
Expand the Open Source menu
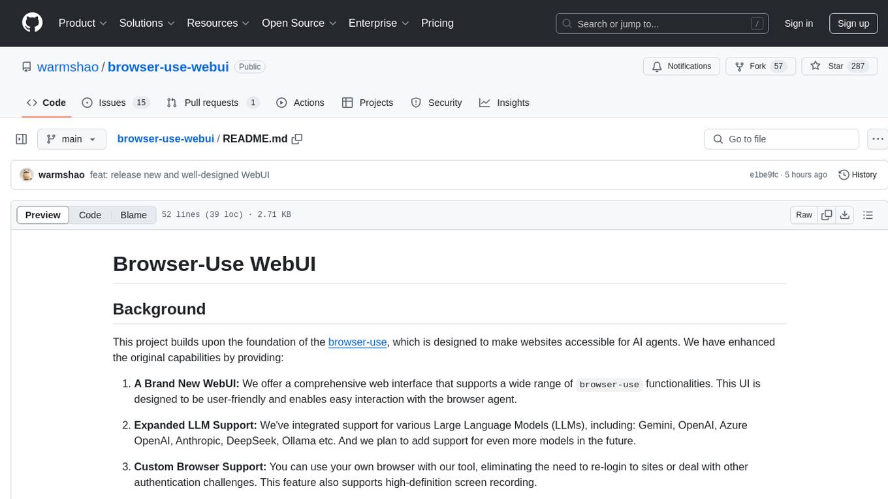299,23
